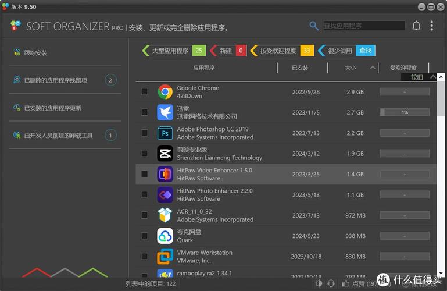Click the 由开发人员创建的卸载工具 sidebar icon

17,135
